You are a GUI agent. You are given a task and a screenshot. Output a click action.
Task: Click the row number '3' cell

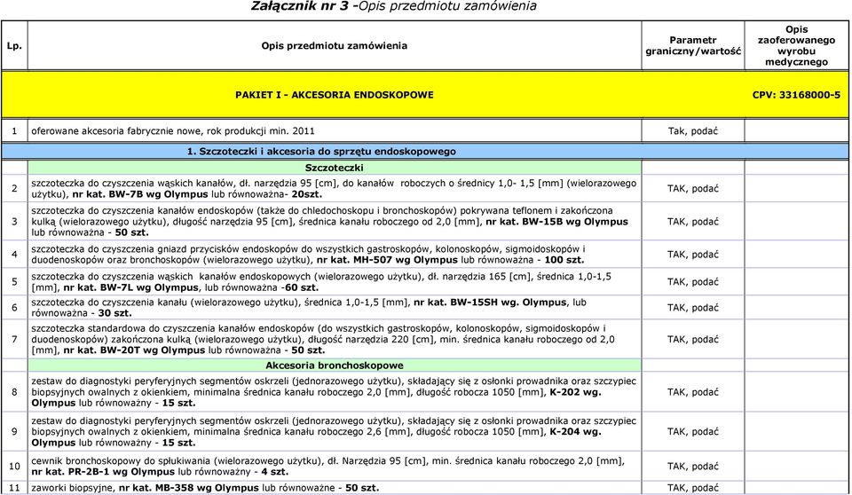[x=15, y=222]
